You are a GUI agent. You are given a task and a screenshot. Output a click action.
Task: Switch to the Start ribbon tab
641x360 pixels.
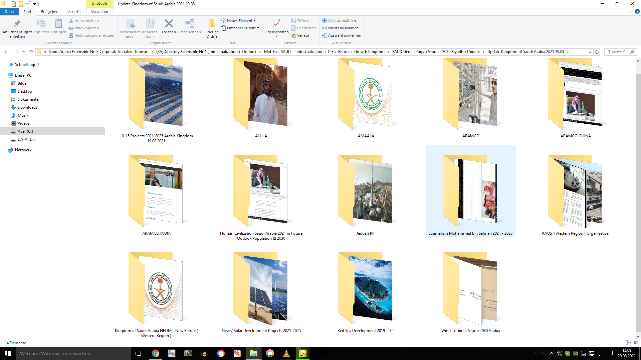pyautogui.click(x=27, y=12)
